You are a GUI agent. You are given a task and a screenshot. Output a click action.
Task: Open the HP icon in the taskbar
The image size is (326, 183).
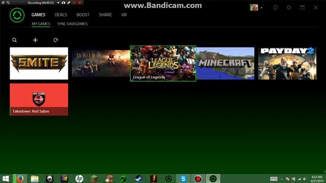pyautogui.click(x=79, y=178)
